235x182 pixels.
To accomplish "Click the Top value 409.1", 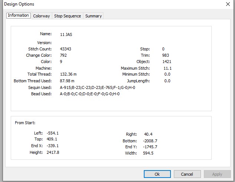I will pos(52,139).
